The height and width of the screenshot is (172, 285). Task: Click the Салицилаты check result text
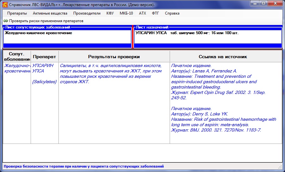(111, 74)
